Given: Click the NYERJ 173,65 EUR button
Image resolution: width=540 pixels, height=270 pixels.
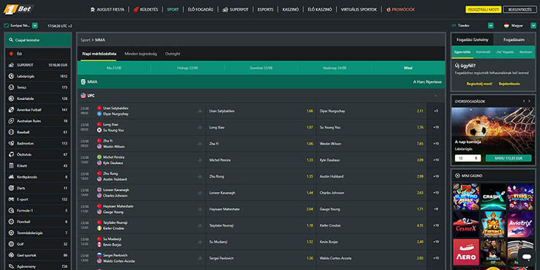Looking at the screenshot, I should point(510,158).
